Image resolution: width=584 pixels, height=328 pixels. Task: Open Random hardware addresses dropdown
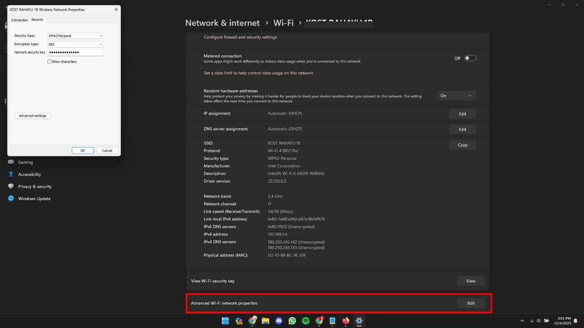pos(456,96)
